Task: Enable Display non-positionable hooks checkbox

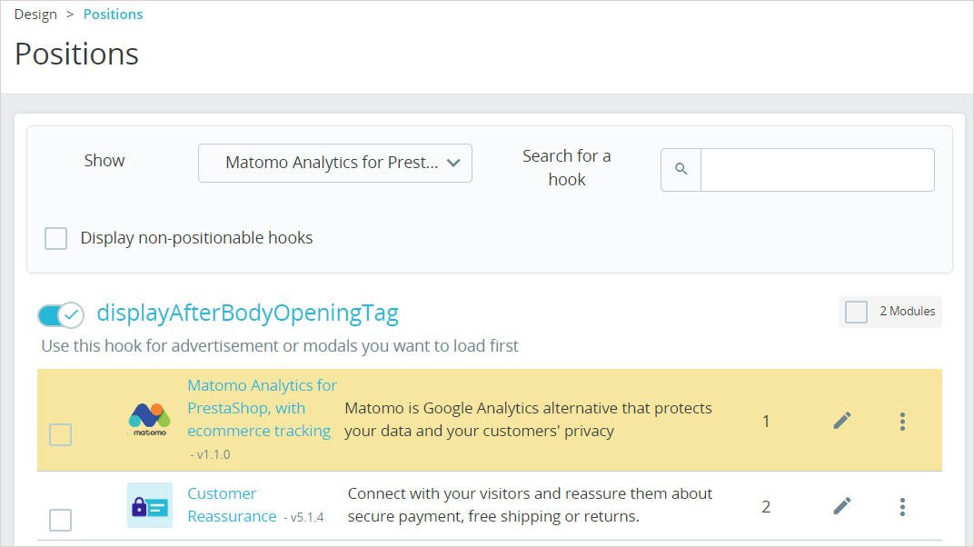Action: point(56,239)
